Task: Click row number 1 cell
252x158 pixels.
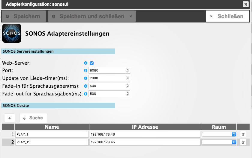Action: [x=8, y=134]
